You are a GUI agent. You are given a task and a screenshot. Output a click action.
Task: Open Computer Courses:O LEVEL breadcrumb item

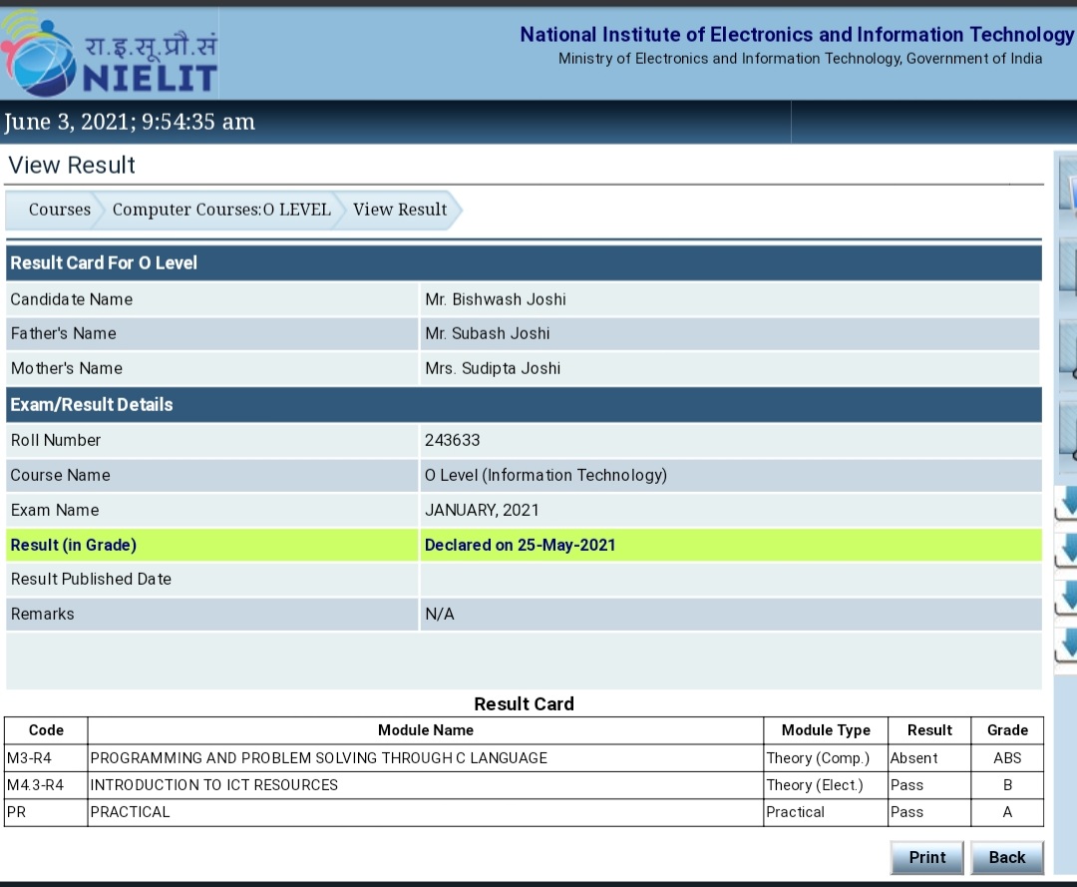(x=221, y=210)
